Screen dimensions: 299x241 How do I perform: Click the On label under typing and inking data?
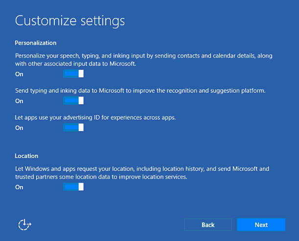pos(19,101)
